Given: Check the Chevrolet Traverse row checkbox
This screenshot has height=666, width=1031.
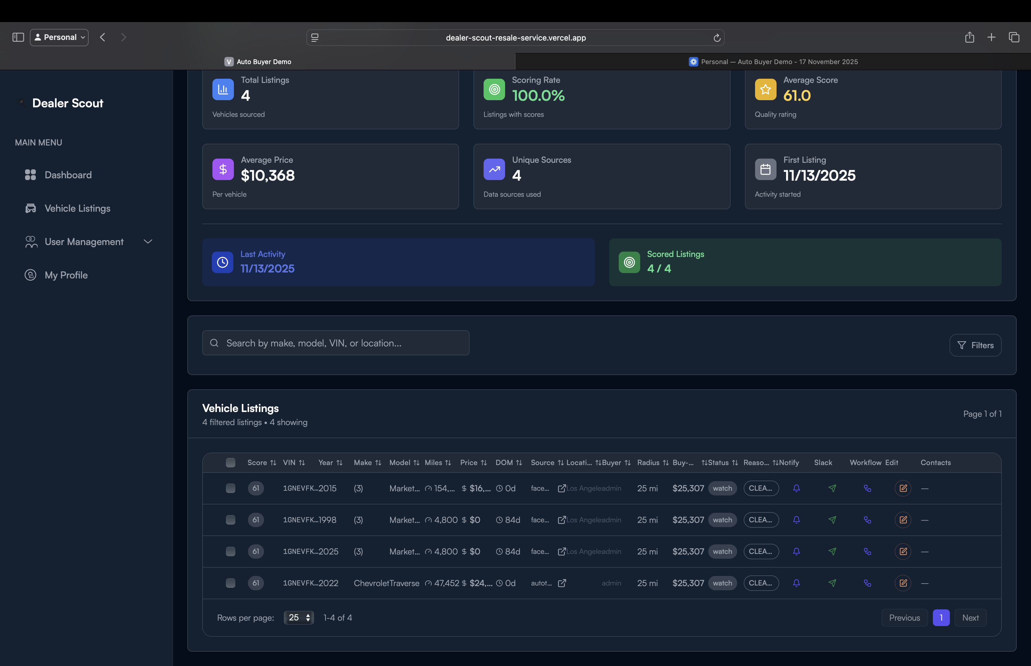Looking at the screenshot, I should point(230,583).
